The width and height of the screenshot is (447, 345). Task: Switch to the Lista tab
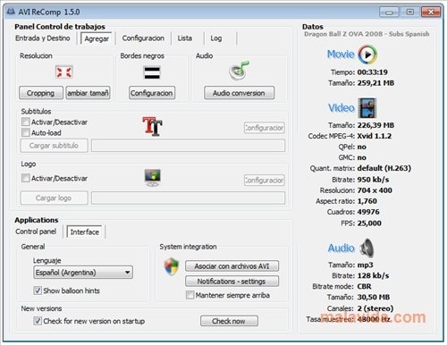pyautogui.click(x=185, y=38)
